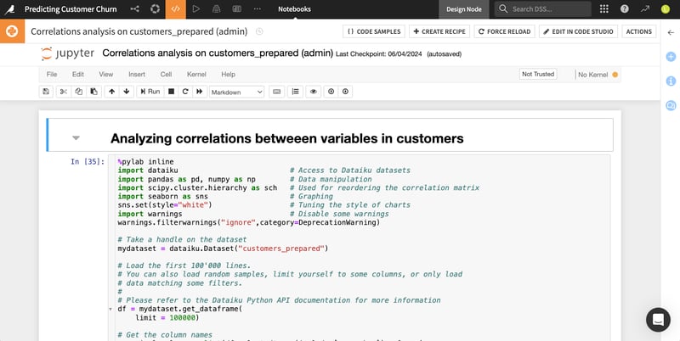
Task: Open the chat support bubble
Action: 658,320
